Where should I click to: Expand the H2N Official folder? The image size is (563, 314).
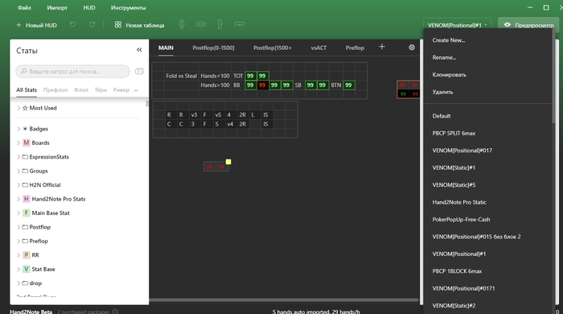coord(18,184)
